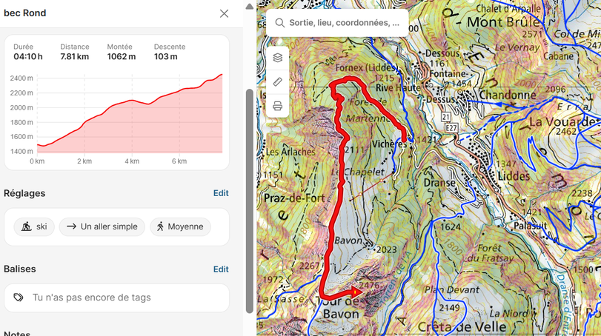Select the ruler measurement tool
This screenshot has width=601, height=336.
click(277, 82)
